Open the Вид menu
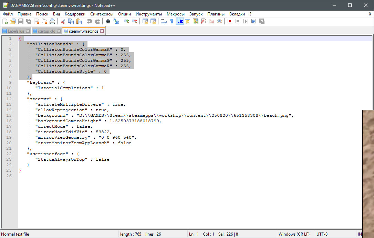374x238 pixels. point(56,14)
